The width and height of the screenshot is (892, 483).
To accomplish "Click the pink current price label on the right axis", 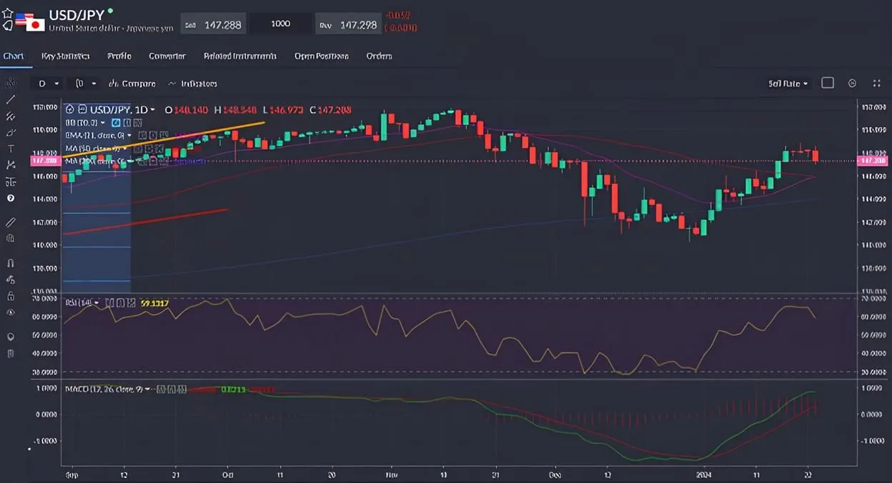I will [874, 161].
